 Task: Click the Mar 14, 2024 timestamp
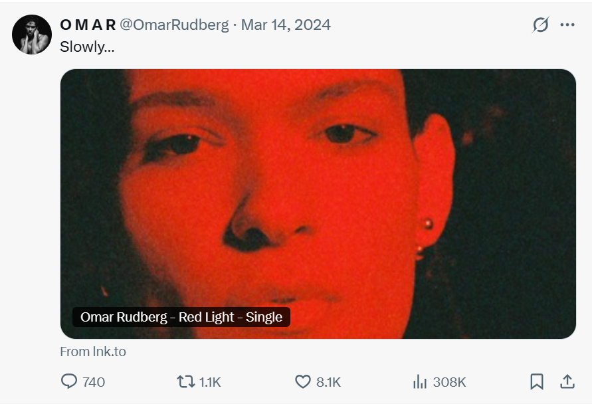pos(286,25)
